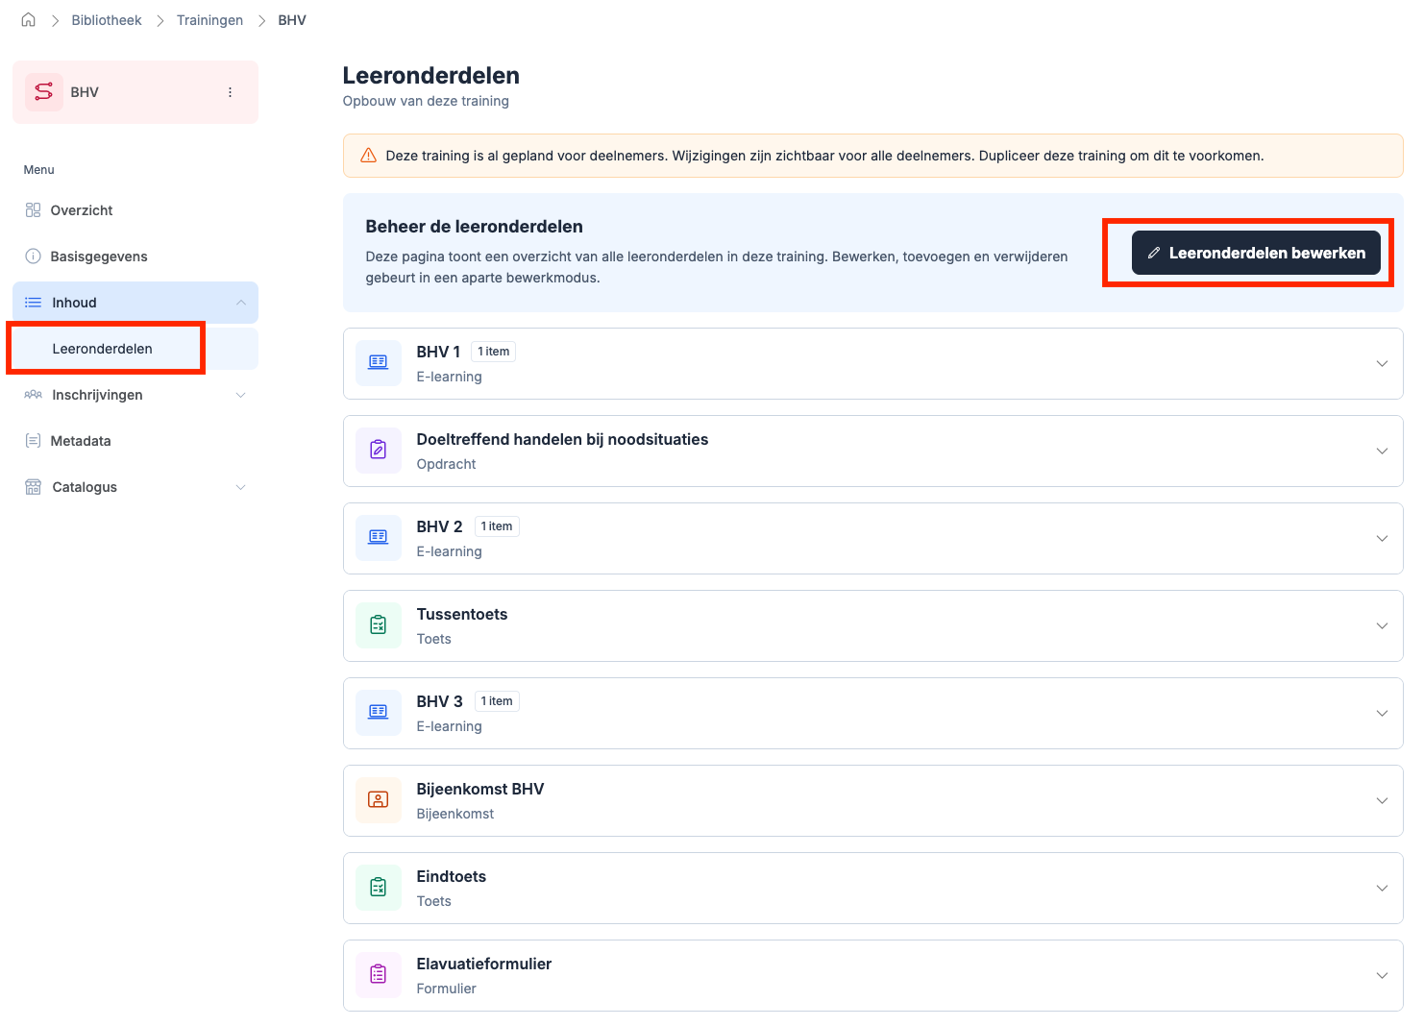The width and height of the screenshot is (1424, 1026).
Task: Click the red BHV logo icon
Action: pyautogui.click(x=44, y=92)
